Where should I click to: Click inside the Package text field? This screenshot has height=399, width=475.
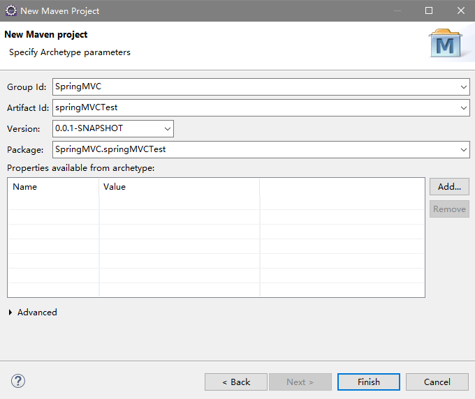[256, 149]
